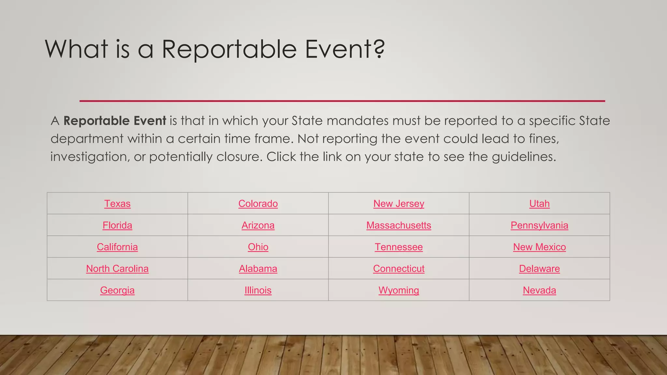This screenshot has width=667, height=375.
Task: Open the Texas guidelines link
Action: tap(117, 204)
